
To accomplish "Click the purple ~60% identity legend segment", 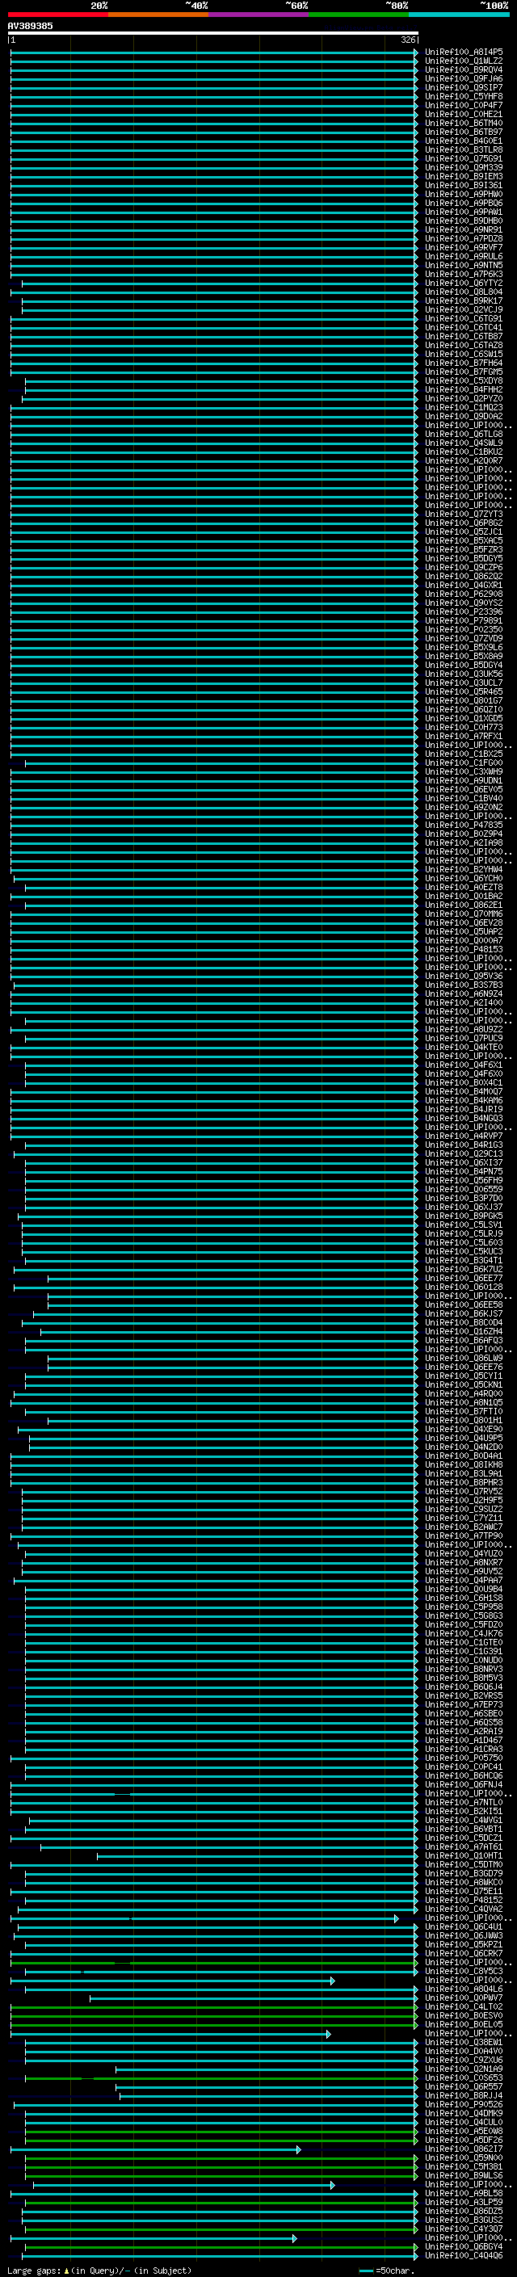I will (259, 15).
